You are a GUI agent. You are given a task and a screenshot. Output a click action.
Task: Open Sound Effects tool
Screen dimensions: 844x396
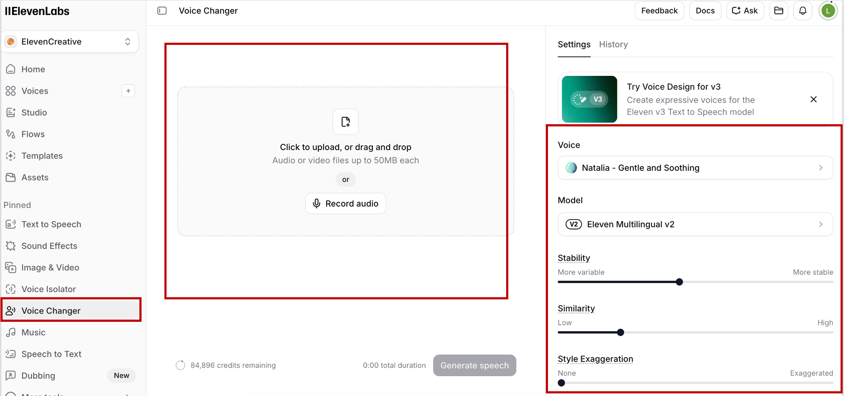49,246
